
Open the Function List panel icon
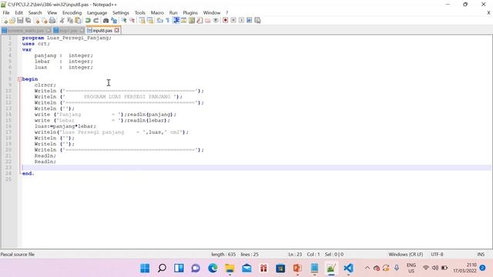pos(200,21)
